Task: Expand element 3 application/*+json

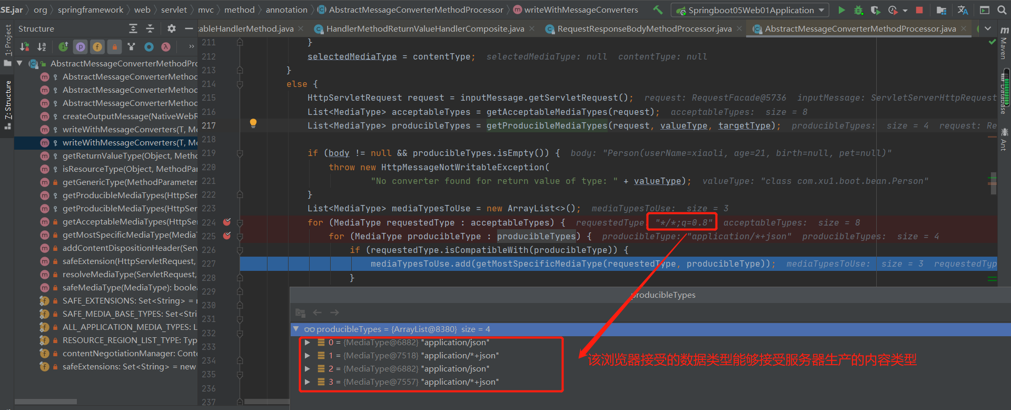Action: click(307, 382)
